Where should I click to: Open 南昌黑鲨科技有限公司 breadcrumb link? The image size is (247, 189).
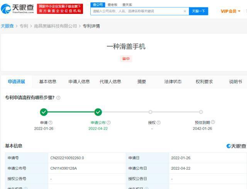pyautogui.click(x=56, y=26)
